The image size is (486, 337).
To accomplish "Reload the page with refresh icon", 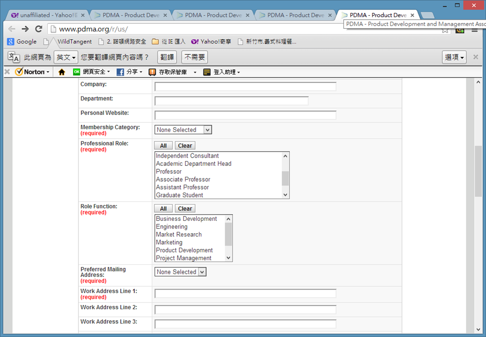I will tap(39, 29).
